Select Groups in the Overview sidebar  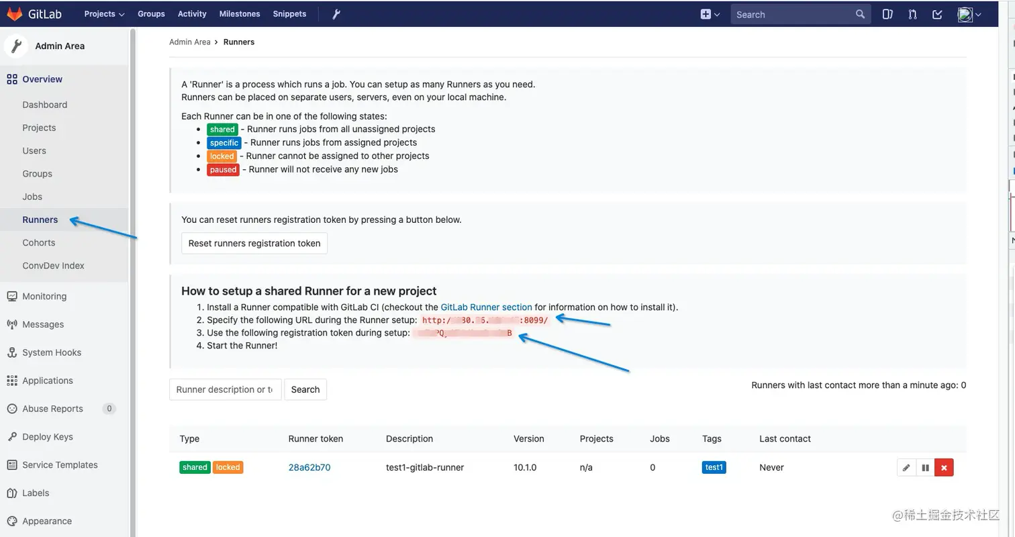(37, 174)
